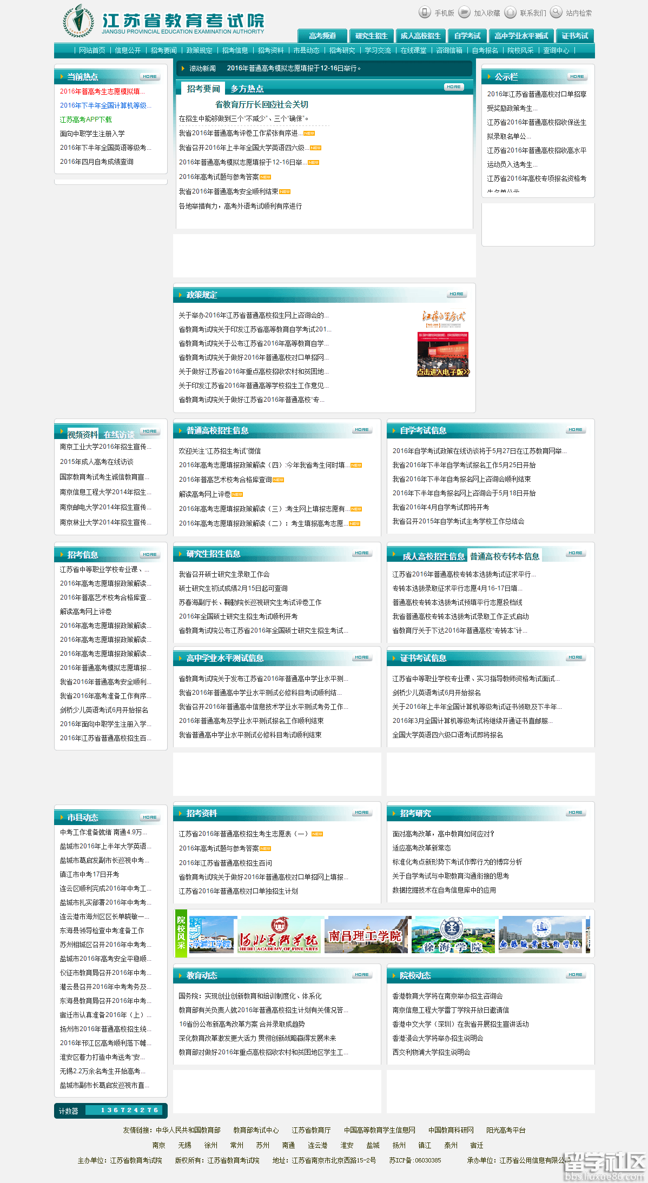Click the mobile version phone icon

click(x=425, y=12)
